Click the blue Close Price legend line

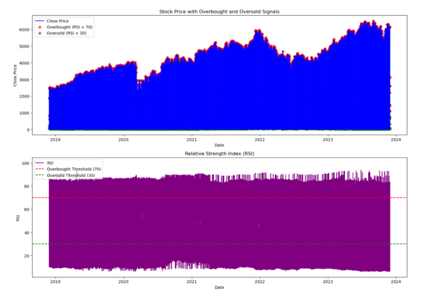[x=39, y=21]
